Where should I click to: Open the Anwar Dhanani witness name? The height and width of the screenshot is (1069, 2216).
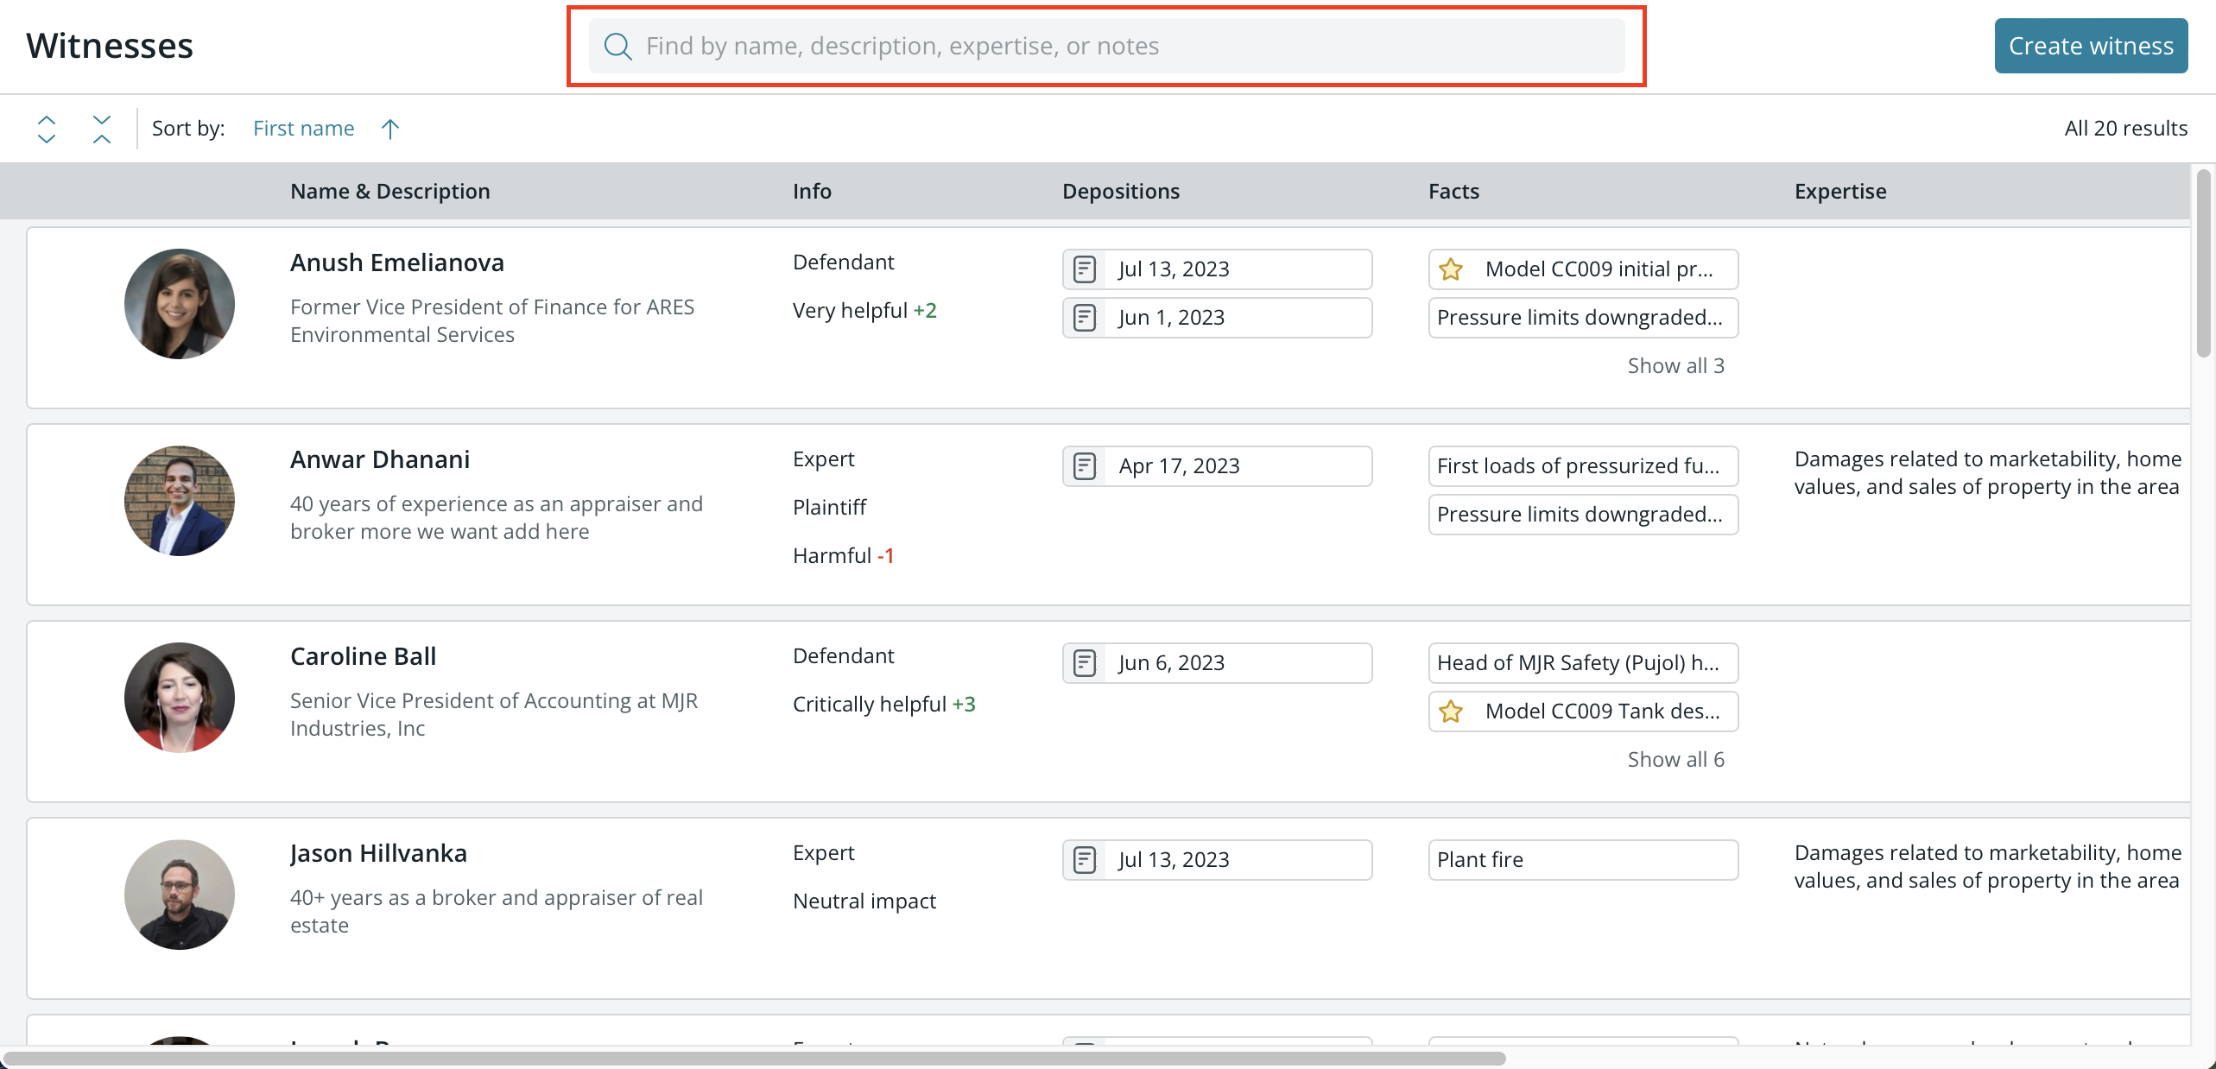[x=380, y=459]
